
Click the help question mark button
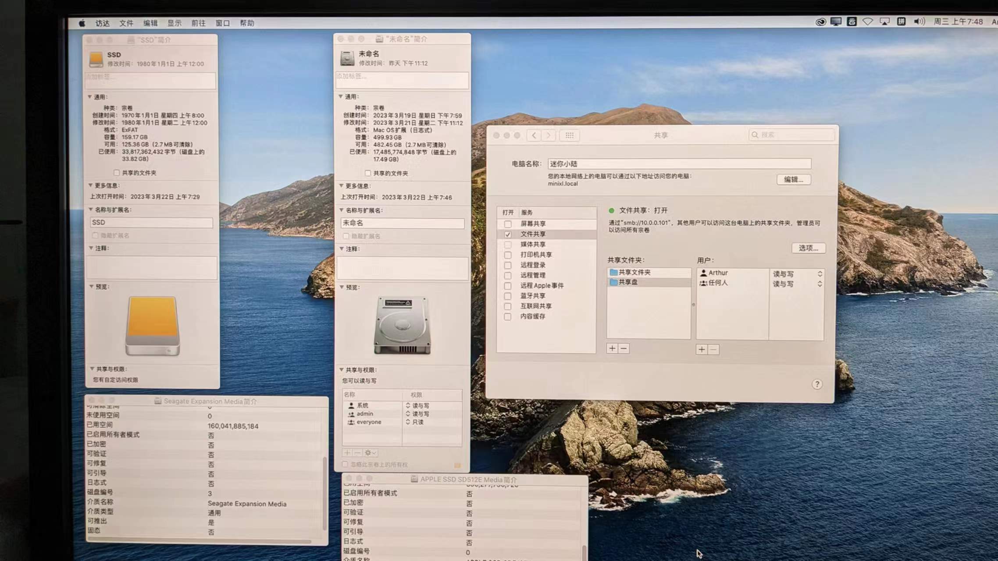click(816, 384)
